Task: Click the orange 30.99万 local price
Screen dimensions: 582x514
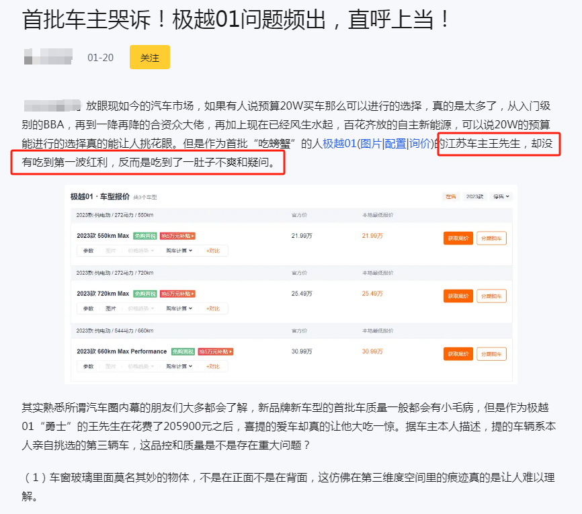Action: click(372, 352)
